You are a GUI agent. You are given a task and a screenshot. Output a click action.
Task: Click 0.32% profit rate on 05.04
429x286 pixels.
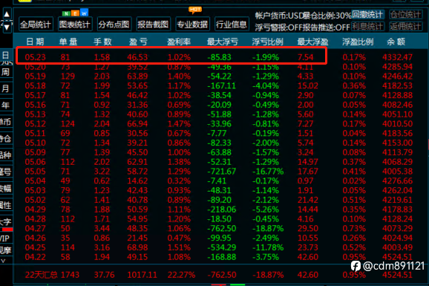[x=179, y=181]
